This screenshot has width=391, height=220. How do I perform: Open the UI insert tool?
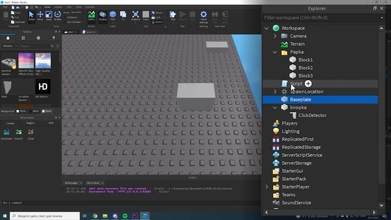pos(123,16)
